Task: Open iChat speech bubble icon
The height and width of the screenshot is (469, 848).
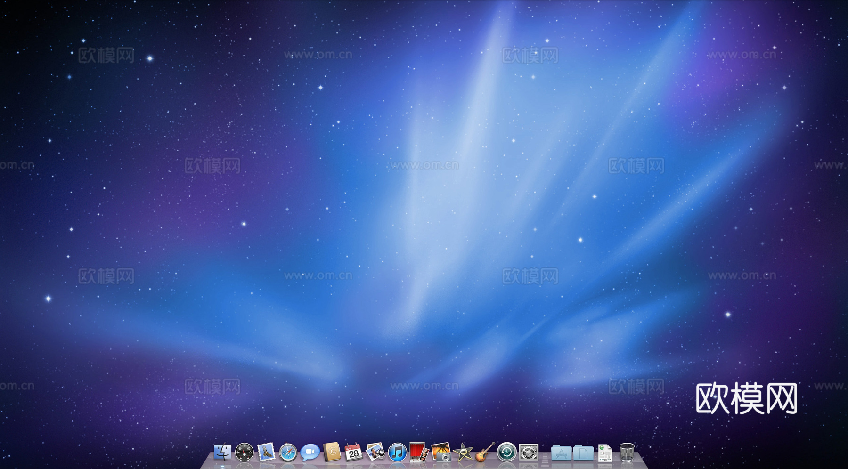Action: pyautogui.click(x=310, y=453)
